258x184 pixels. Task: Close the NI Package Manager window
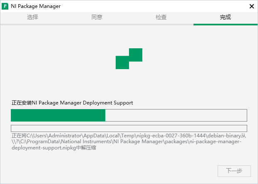[251, 6]
